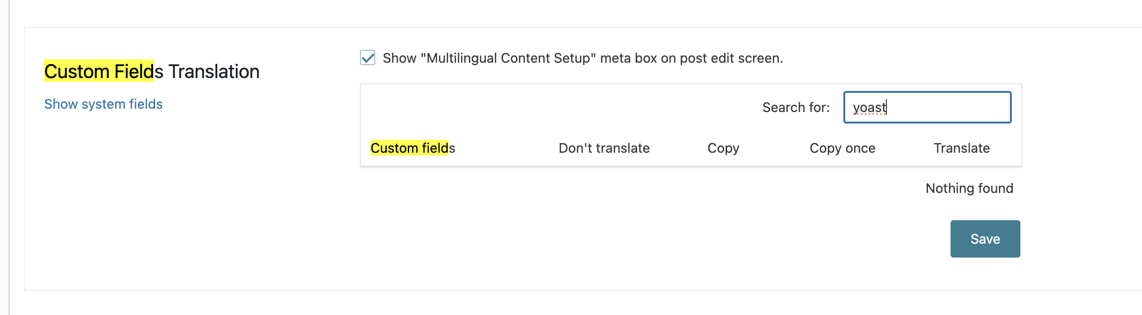Place cursor after yoast in search box
This screenshot has height=315, width=1142.
point(887,107)
